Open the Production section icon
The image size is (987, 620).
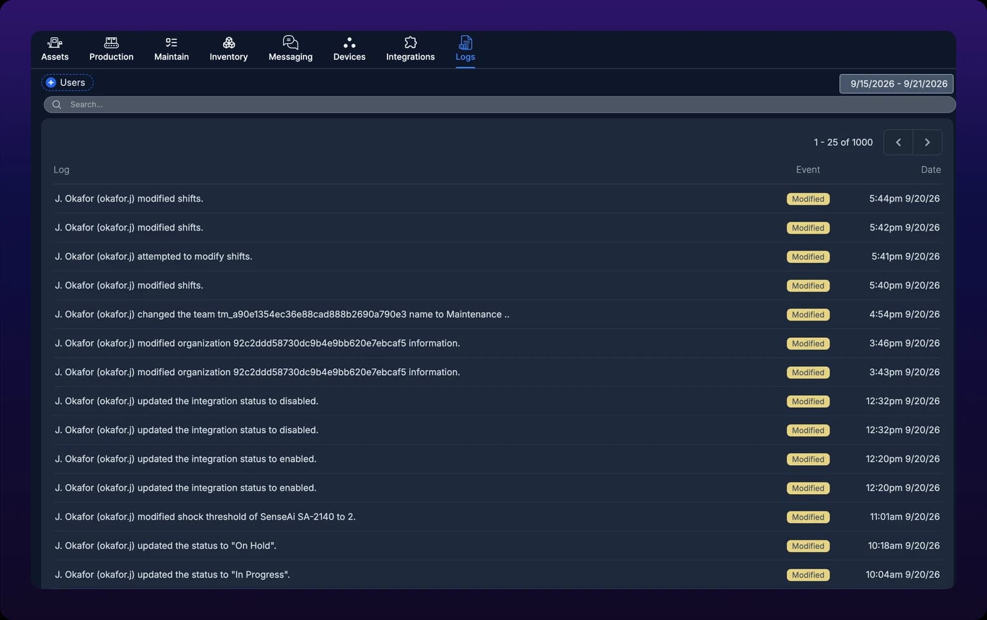tap(111, 42)
